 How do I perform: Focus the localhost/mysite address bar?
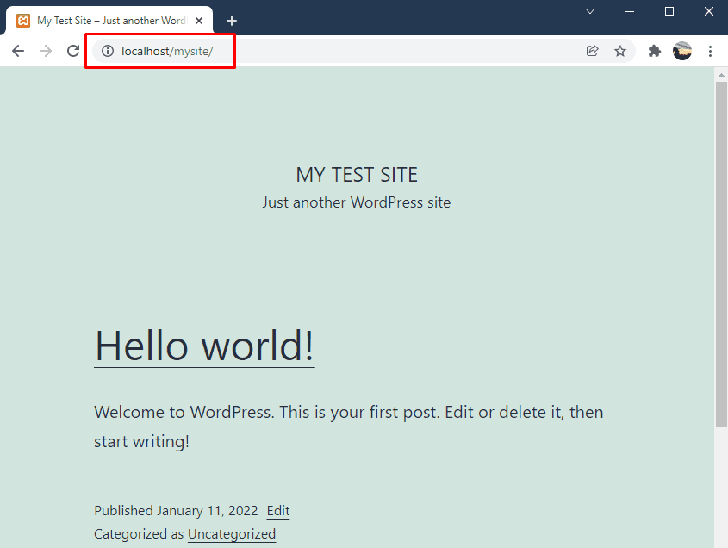click(x=345, y=51)
